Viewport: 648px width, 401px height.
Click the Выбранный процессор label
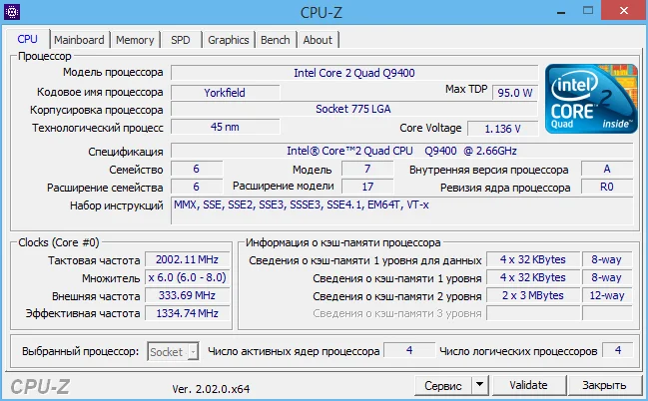[x=80, y=351]
